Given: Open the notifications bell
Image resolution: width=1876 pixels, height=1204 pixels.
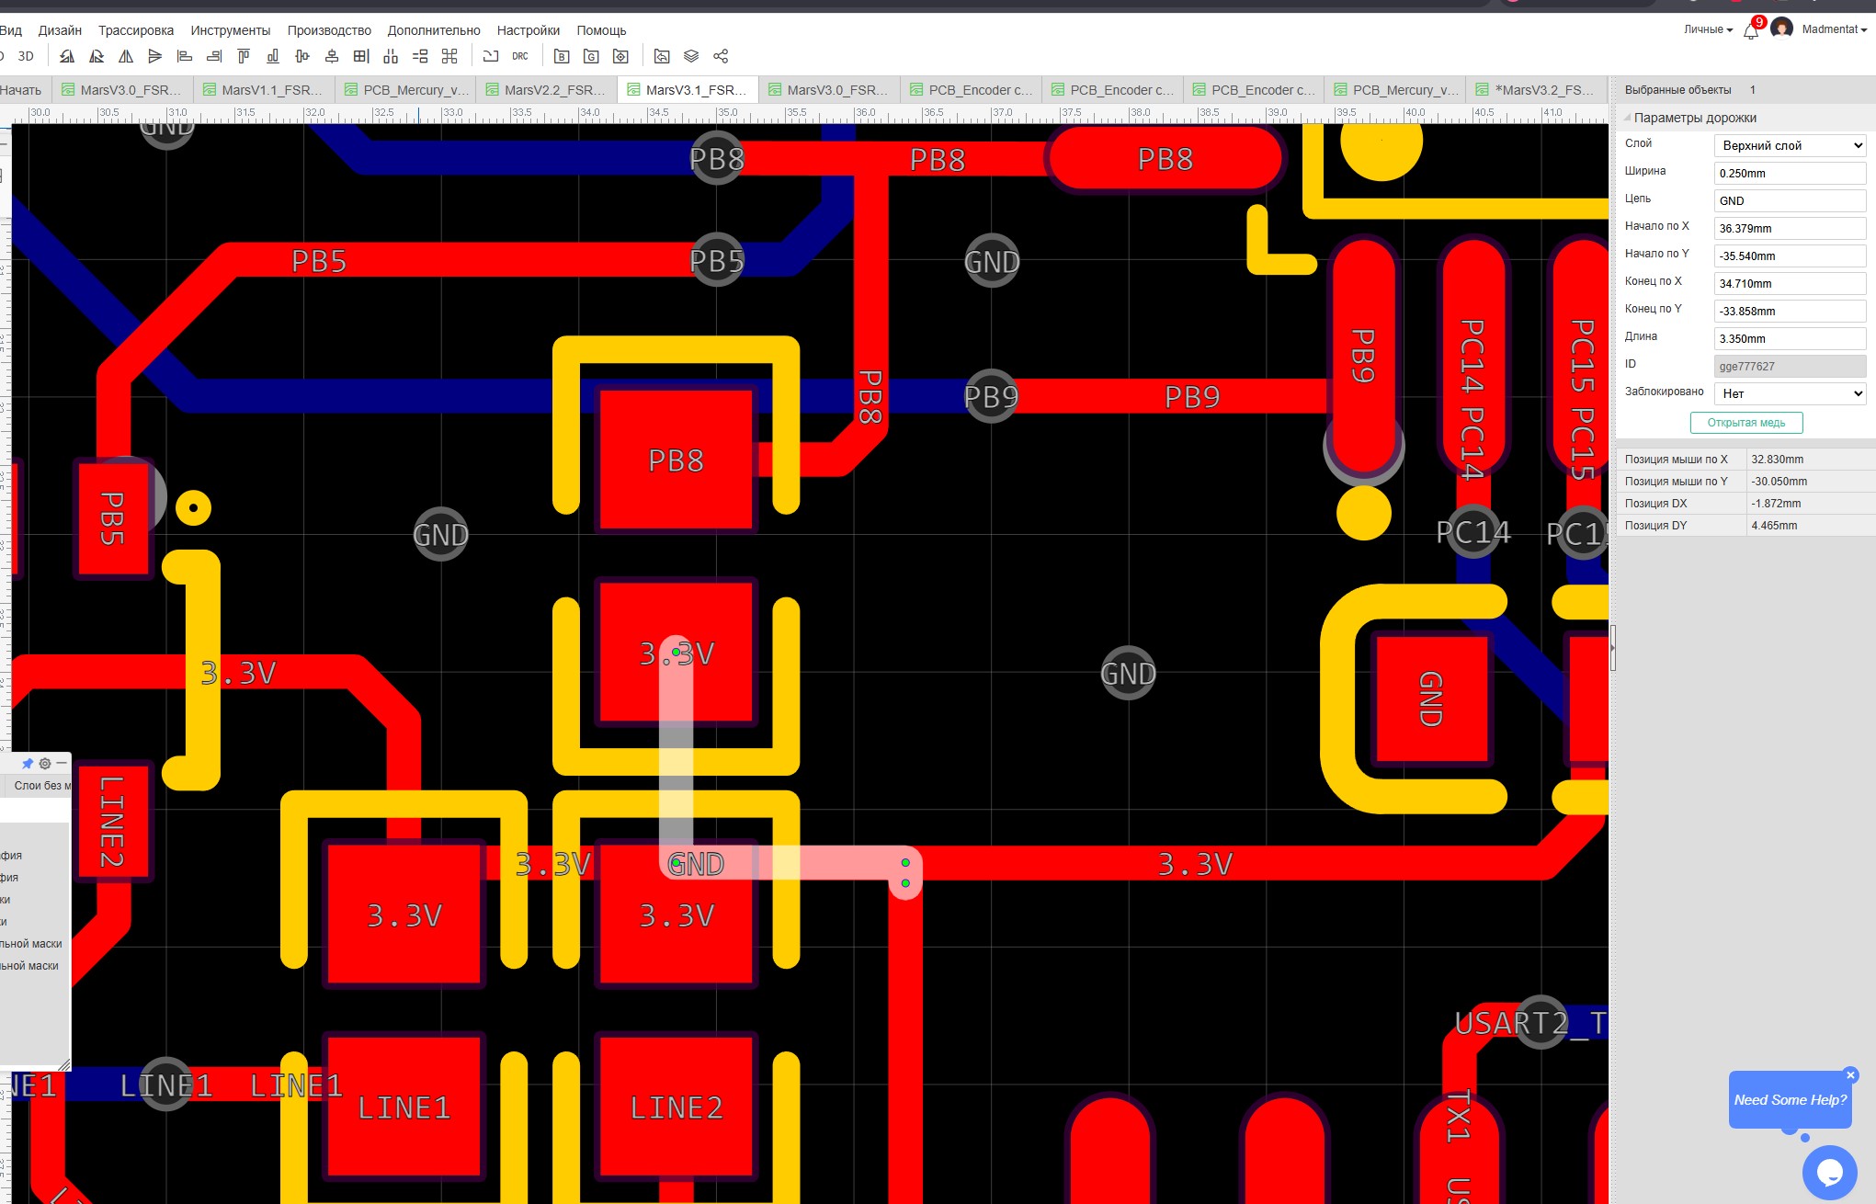Looking at the screenshot, I should (1751, 30).
